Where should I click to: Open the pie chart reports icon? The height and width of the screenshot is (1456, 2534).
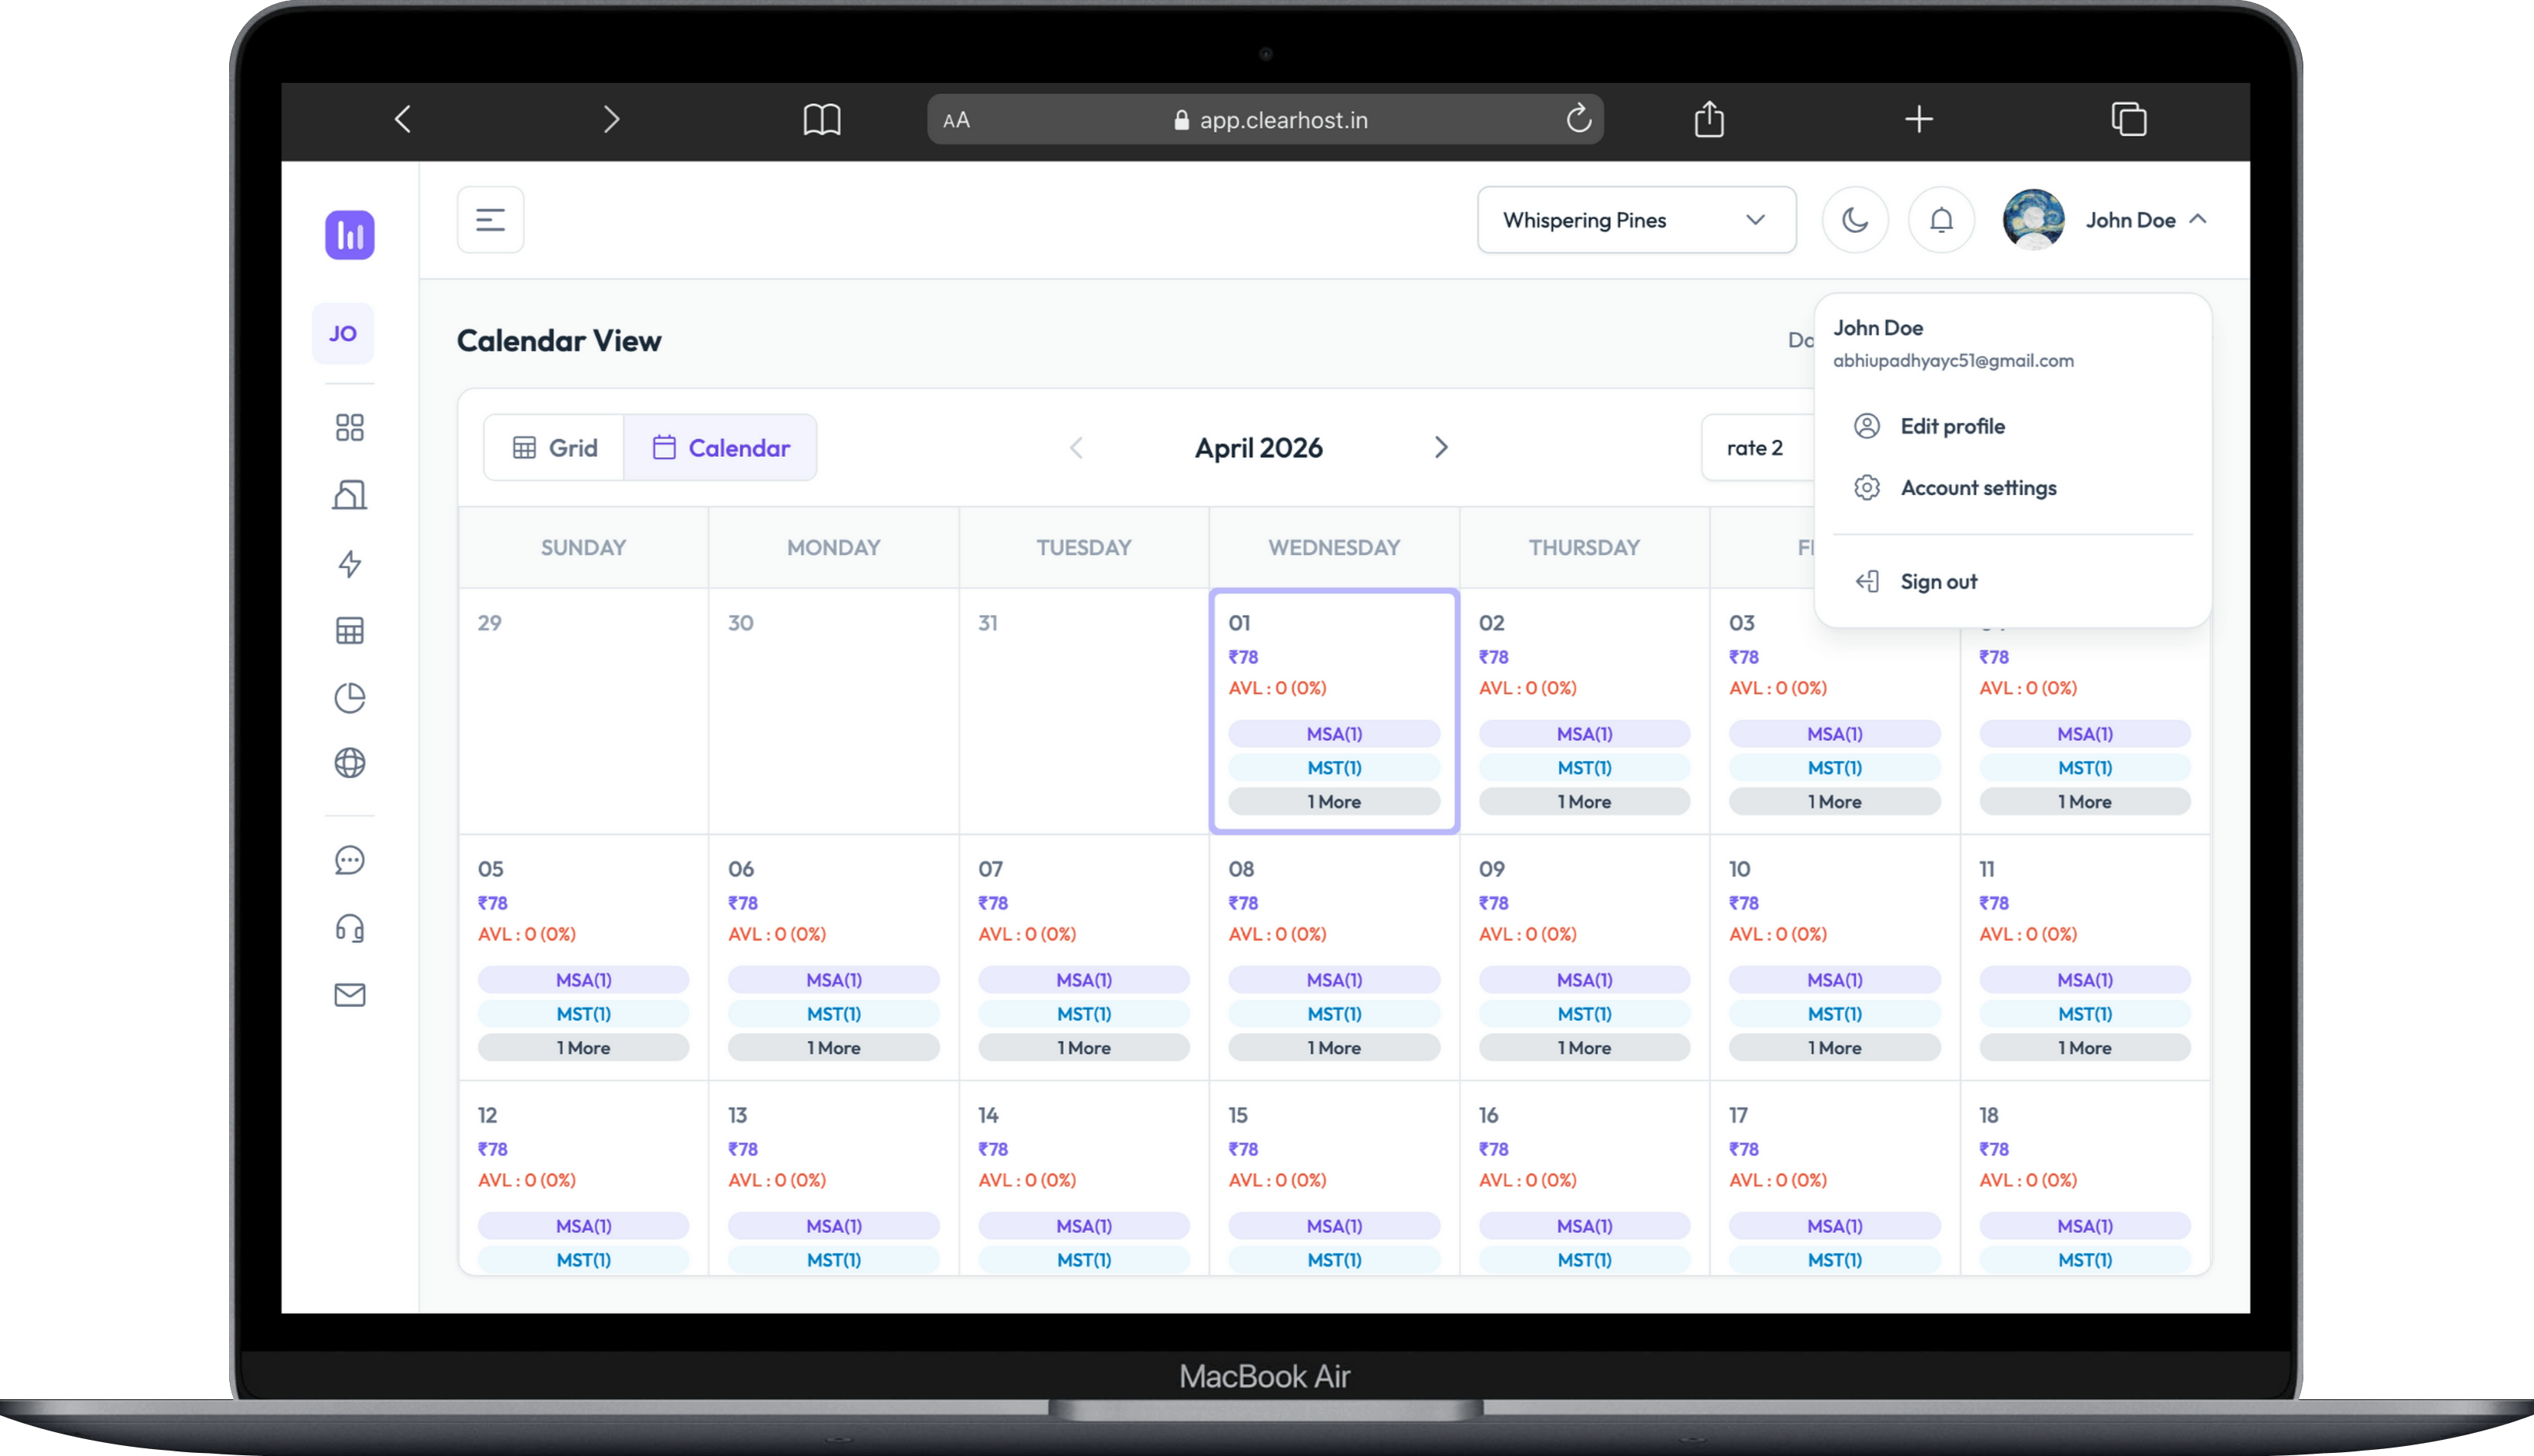[349, 697]
